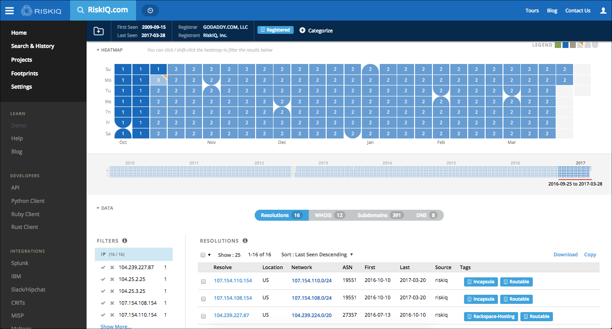
Task: Click the Rackspace-Hosting tag
Action: pyautogui.click(x=491, y=317)
